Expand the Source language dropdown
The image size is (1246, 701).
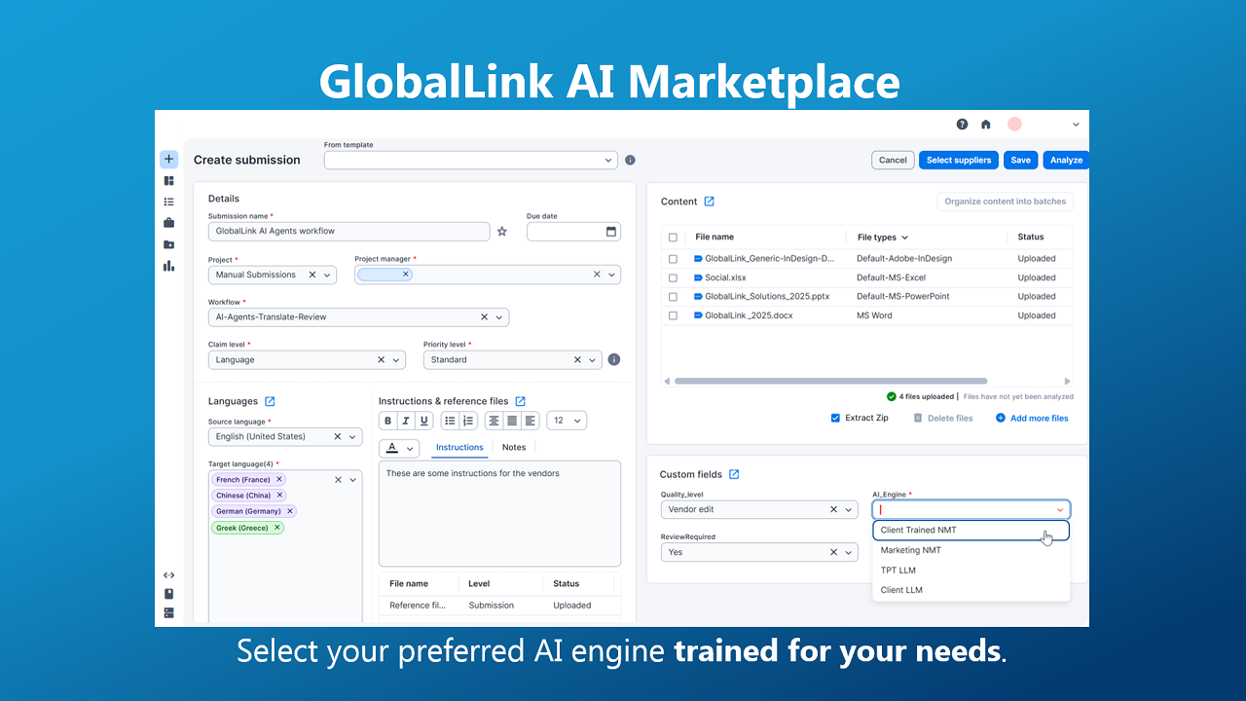point(353,437)
